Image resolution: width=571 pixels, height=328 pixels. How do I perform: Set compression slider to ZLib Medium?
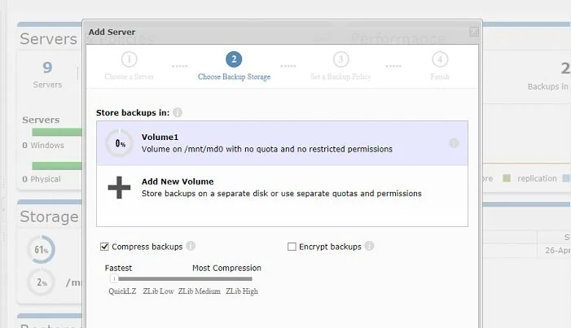click(200, 278)
